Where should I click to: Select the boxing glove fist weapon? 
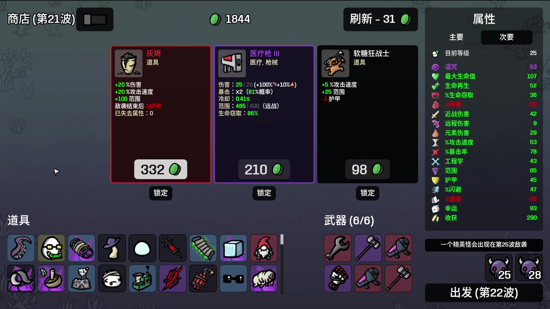338,278
